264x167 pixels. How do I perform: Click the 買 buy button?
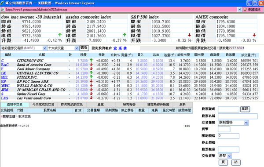223,162
